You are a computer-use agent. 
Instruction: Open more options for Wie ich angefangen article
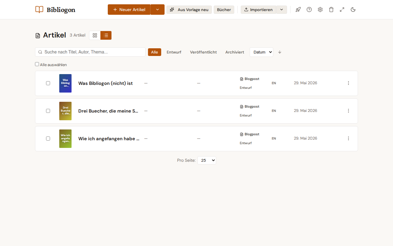[x=348, y=138]
